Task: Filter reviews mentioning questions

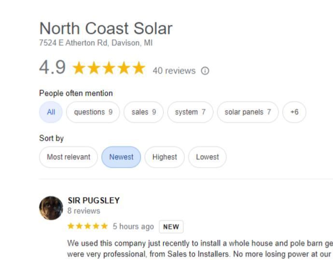Action: pyautogui.click(x=93, y=112)
